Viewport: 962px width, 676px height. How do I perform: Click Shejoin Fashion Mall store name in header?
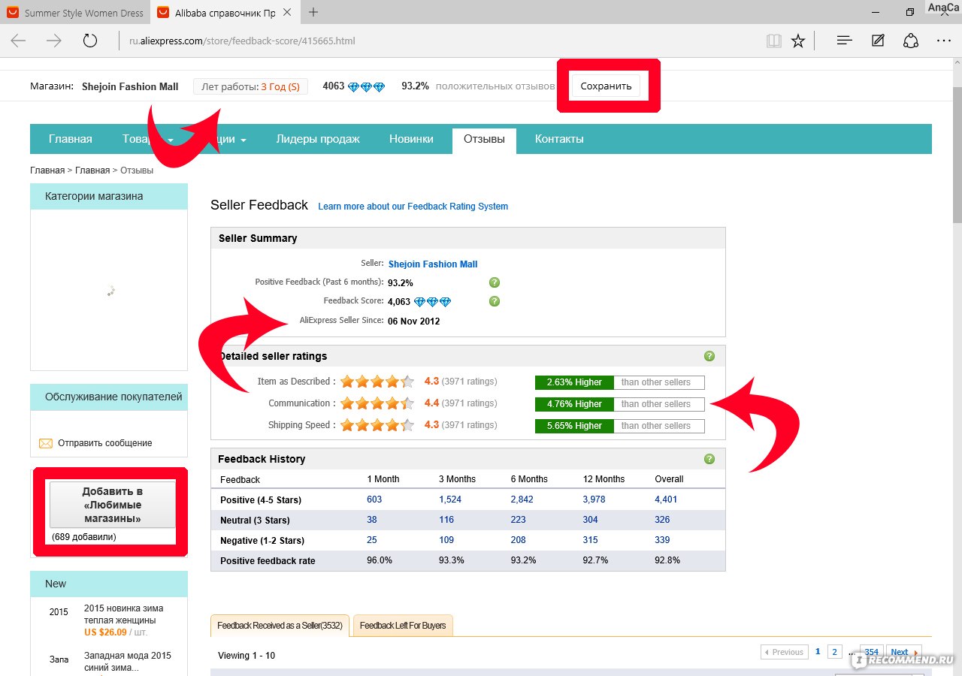pos(130,86)
